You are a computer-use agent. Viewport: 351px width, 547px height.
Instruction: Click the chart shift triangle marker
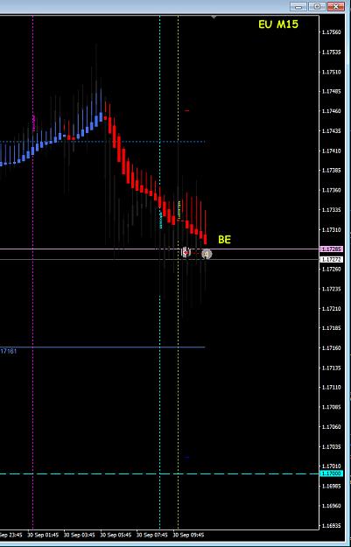(214, 17)
